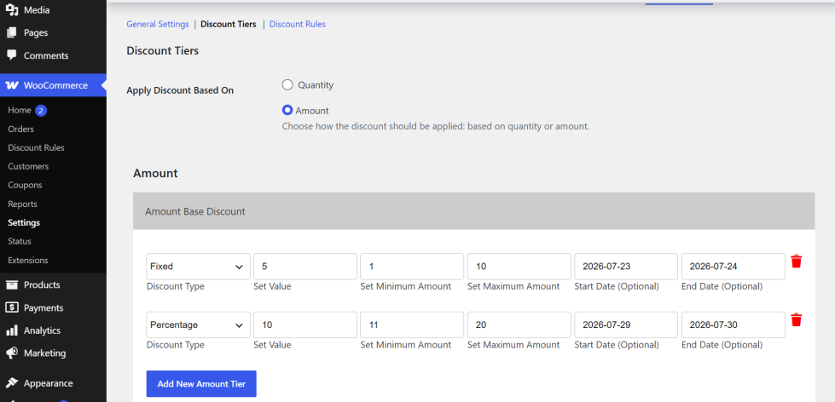Delete the Fixed discount tier row
835x402 pixels.
[x=796, y=261]
